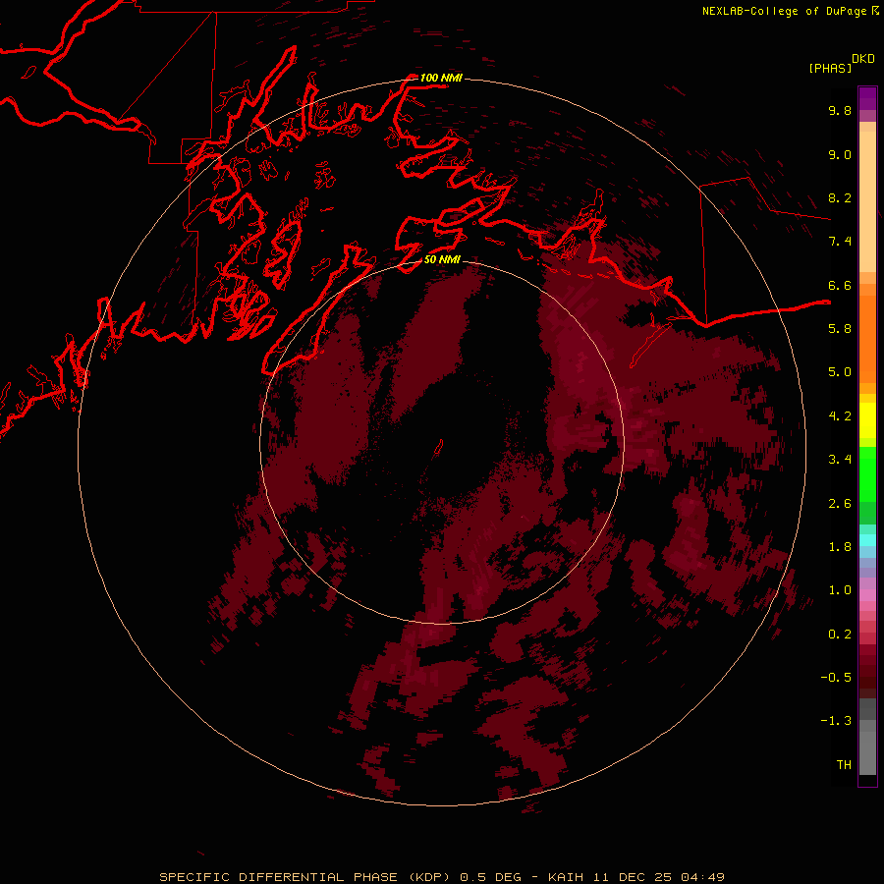Viewport: 884px width, 884px height.
Task: Select the 1.0 legend value
Action: click(x=840, y=590)
